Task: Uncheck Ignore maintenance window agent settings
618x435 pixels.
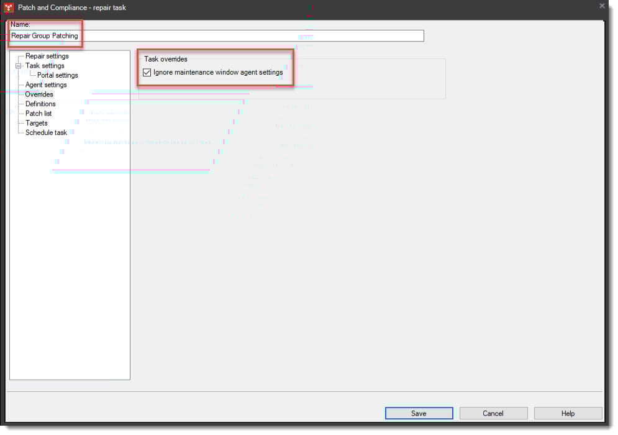Action: pyautogui.click(x=146, y=72)
